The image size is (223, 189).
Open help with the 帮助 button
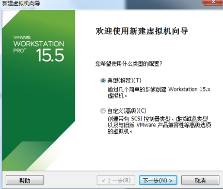coord(25,180)
